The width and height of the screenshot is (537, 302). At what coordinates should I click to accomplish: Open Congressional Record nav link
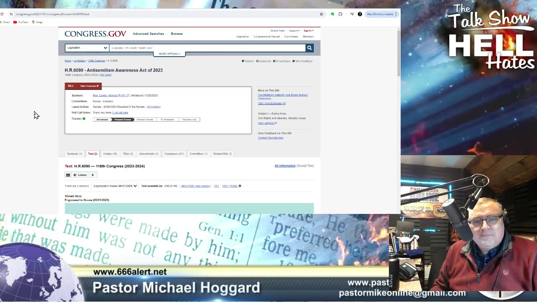pos(266,36)
